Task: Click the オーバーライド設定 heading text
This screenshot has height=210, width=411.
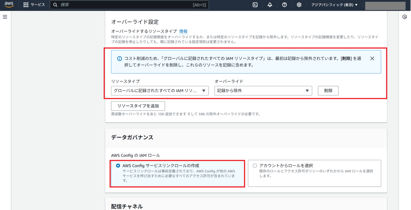Action: click(x=135, y=22)
